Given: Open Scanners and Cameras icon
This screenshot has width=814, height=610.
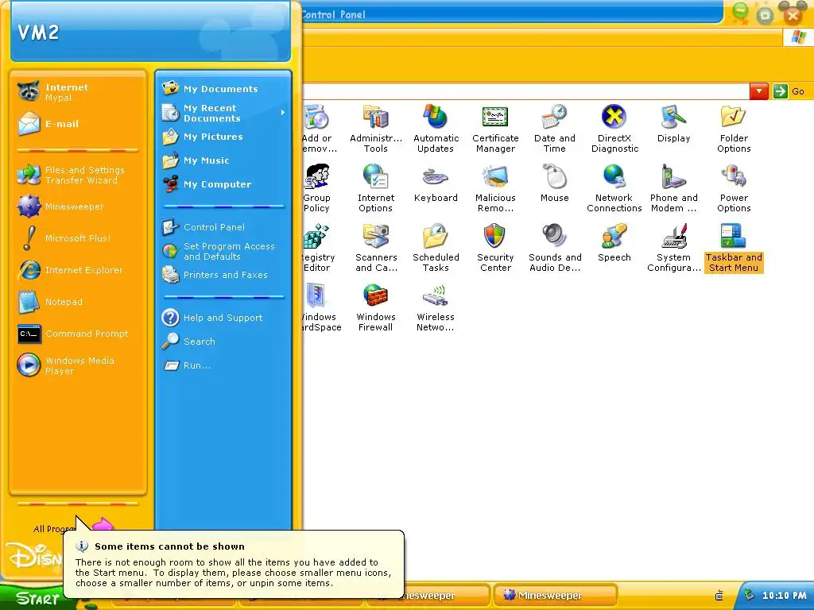Looking at the screenshot, I should click(x=376, y=248).
